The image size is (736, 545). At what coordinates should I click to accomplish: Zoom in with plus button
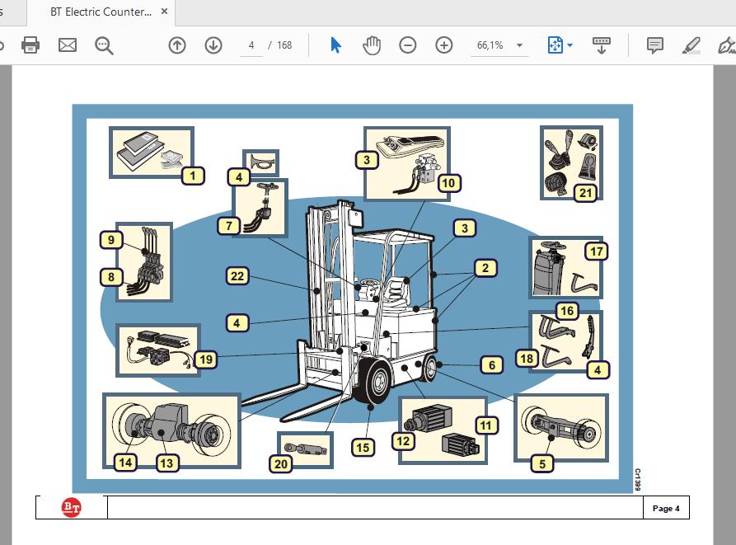444,45
